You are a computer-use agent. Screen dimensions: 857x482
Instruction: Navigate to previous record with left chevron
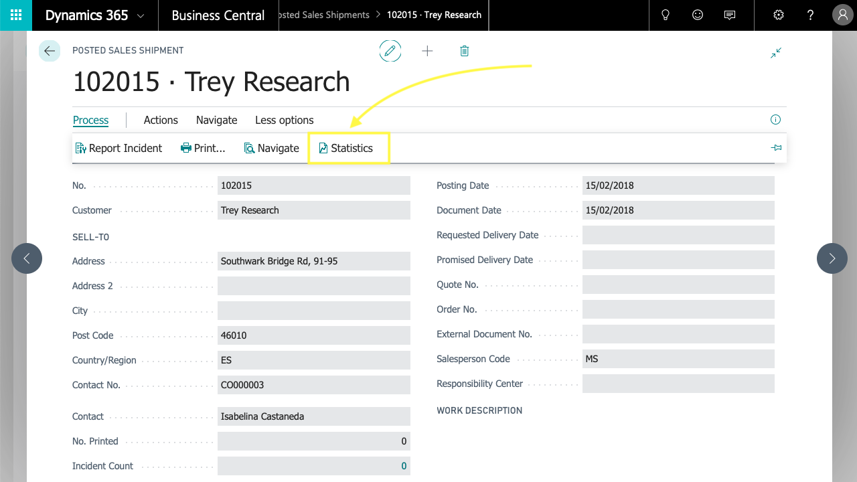click(x=27, y=258)
